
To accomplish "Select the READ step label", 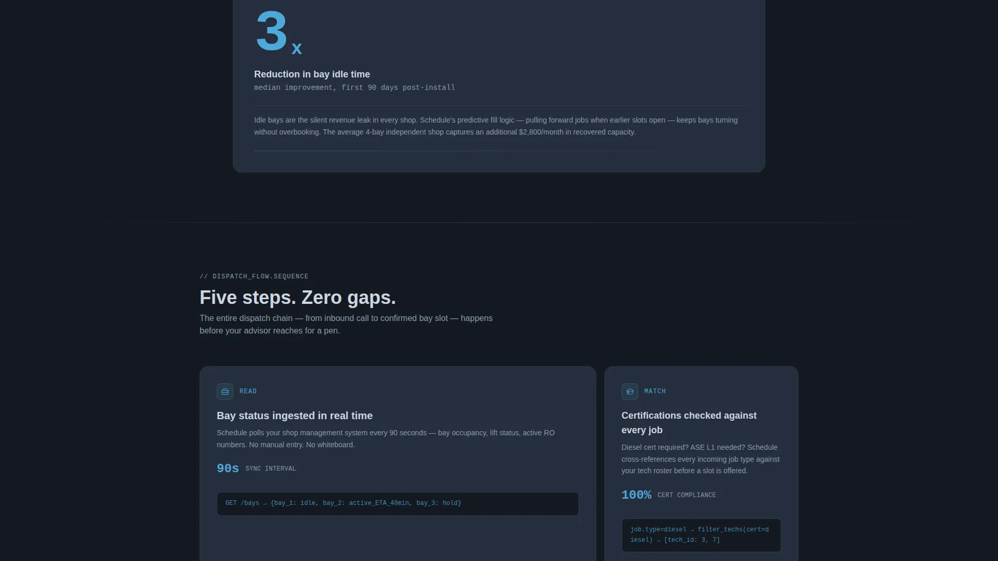I will pos(248,391).
